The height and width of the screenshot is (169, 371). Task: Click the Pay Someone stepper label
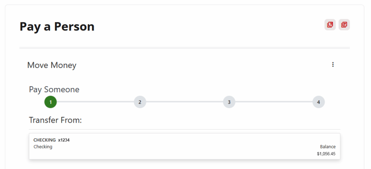pyautogui.click(x=54, y=89)
